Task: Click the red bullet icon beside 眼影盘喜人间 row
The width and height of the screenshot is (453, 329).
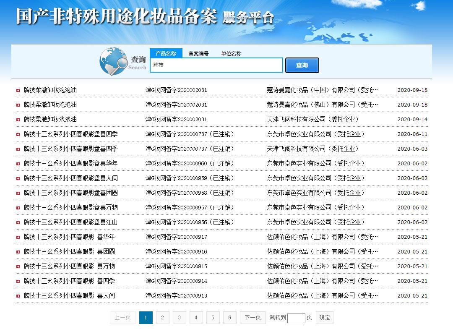Action: pyautogui.click(x=18, y=179)
